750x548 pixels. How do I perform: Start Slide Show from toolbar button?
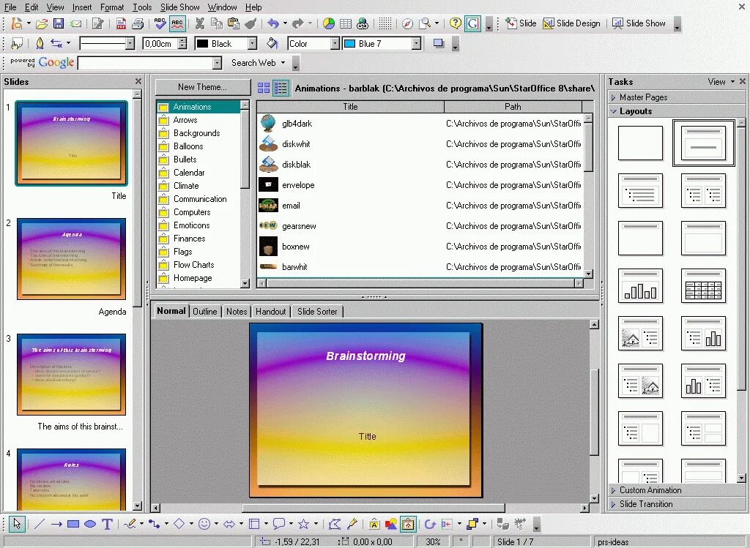(639, 23)
